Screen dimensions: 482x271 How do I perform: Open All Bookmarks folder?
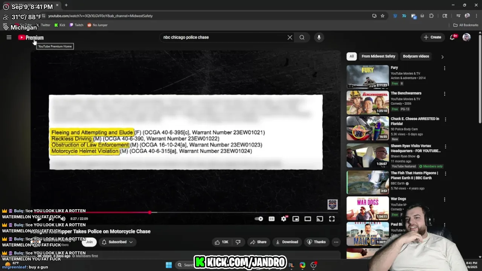click(x=466, y=25)
